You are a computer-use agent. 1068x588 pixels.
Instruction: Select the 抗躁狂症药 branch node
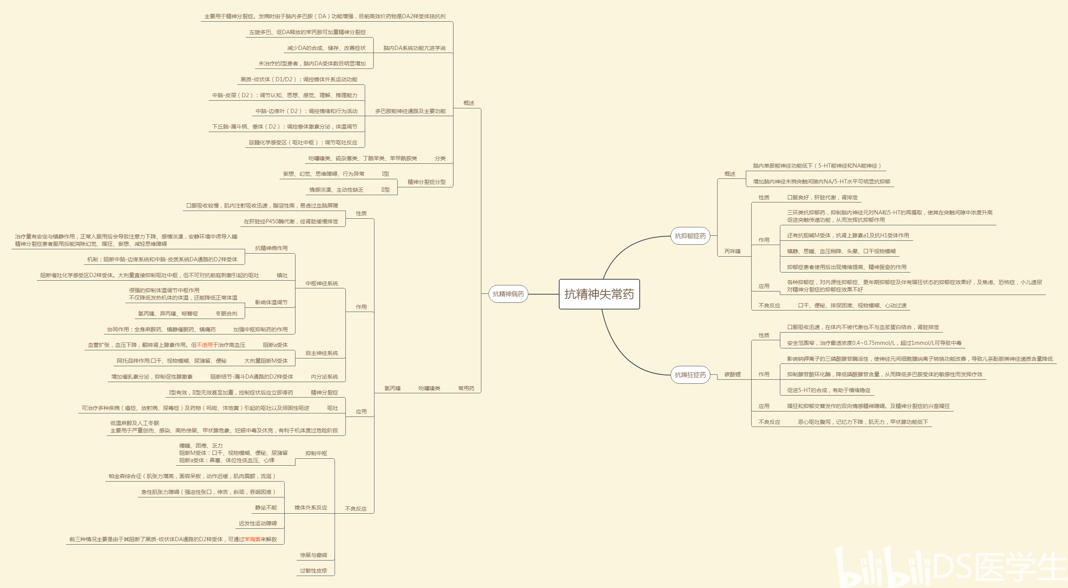coord(690,375)
